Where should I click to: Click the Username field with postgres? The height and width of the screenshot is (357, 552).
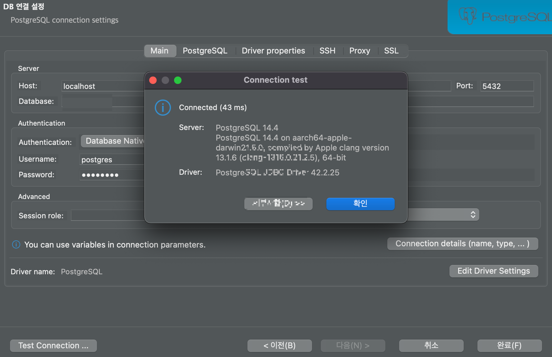click(x=112, y=160)
